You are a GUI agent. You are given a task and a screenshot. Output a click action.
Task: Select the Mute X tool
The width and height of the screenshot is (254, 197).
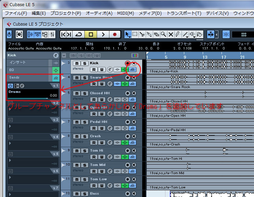click(171, 34)
